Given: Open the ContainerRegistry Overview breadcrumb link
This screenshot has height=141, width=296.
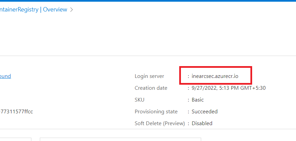Looking at the screenshot, I should point(34,9).
